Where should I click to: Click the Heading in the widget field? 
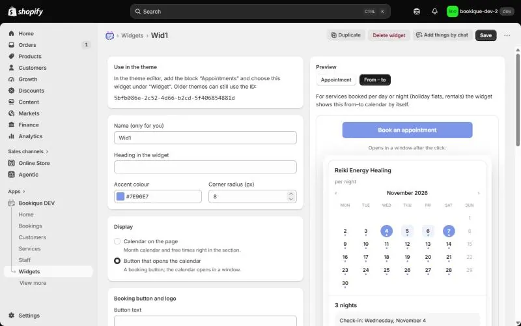click(x=205, y=167)
